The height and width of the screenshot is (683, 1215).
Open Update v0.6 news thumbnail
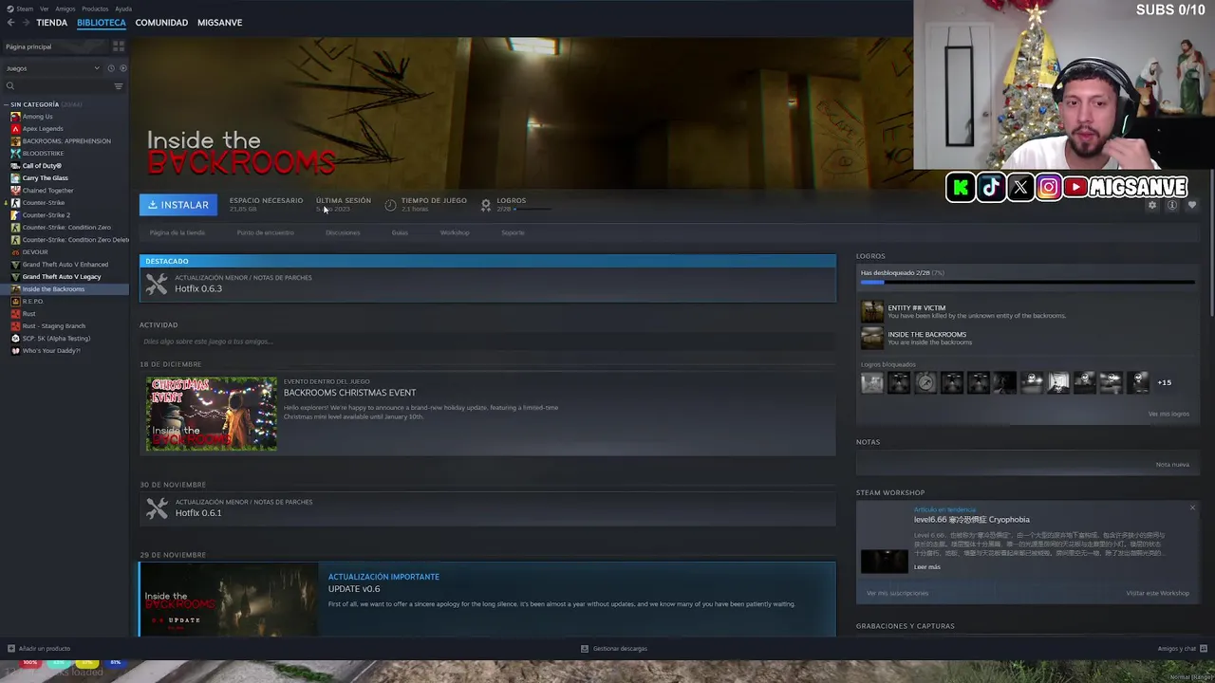[x=229, y=600]
